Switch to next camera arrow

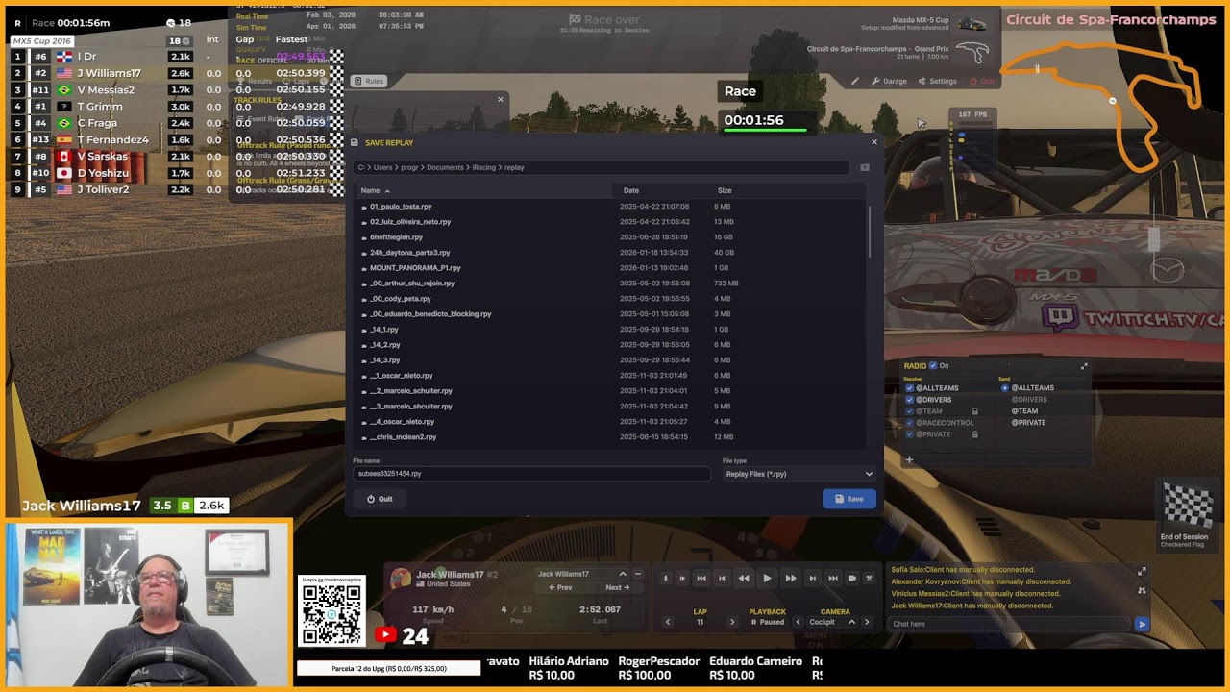[x=867, y=622]
